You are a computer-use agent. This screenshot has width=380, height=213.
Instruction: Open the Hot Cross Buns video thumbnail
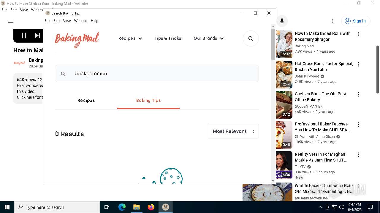coord(284,75)
